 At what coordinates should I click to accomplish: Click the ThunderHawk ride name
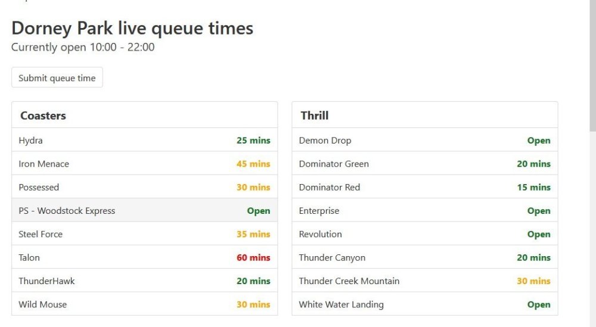click(x=46, y=281)
